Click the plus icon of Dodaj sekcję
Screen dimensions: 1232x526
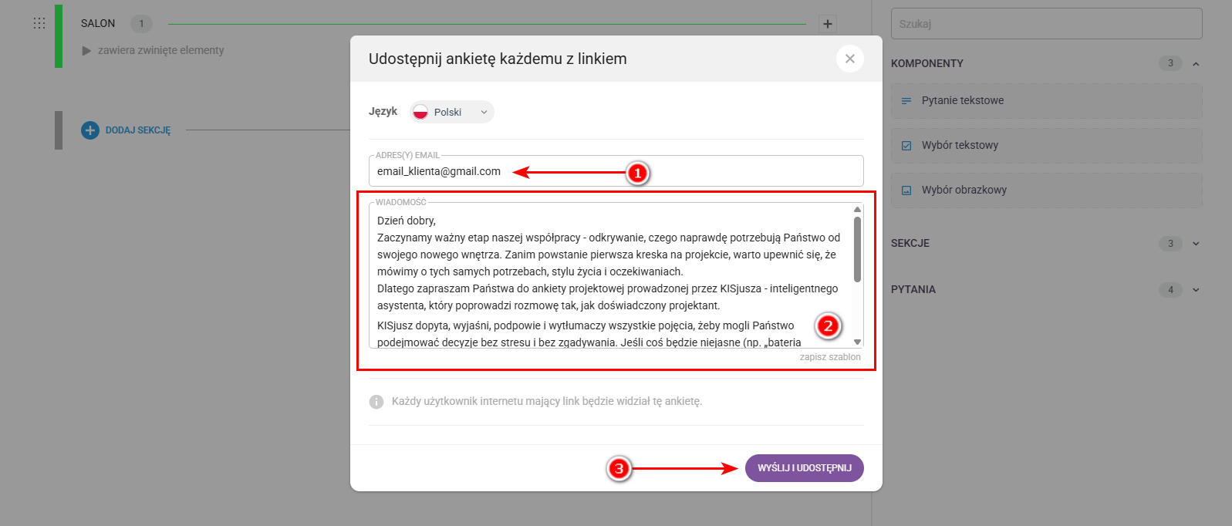[x=90, y=130]
